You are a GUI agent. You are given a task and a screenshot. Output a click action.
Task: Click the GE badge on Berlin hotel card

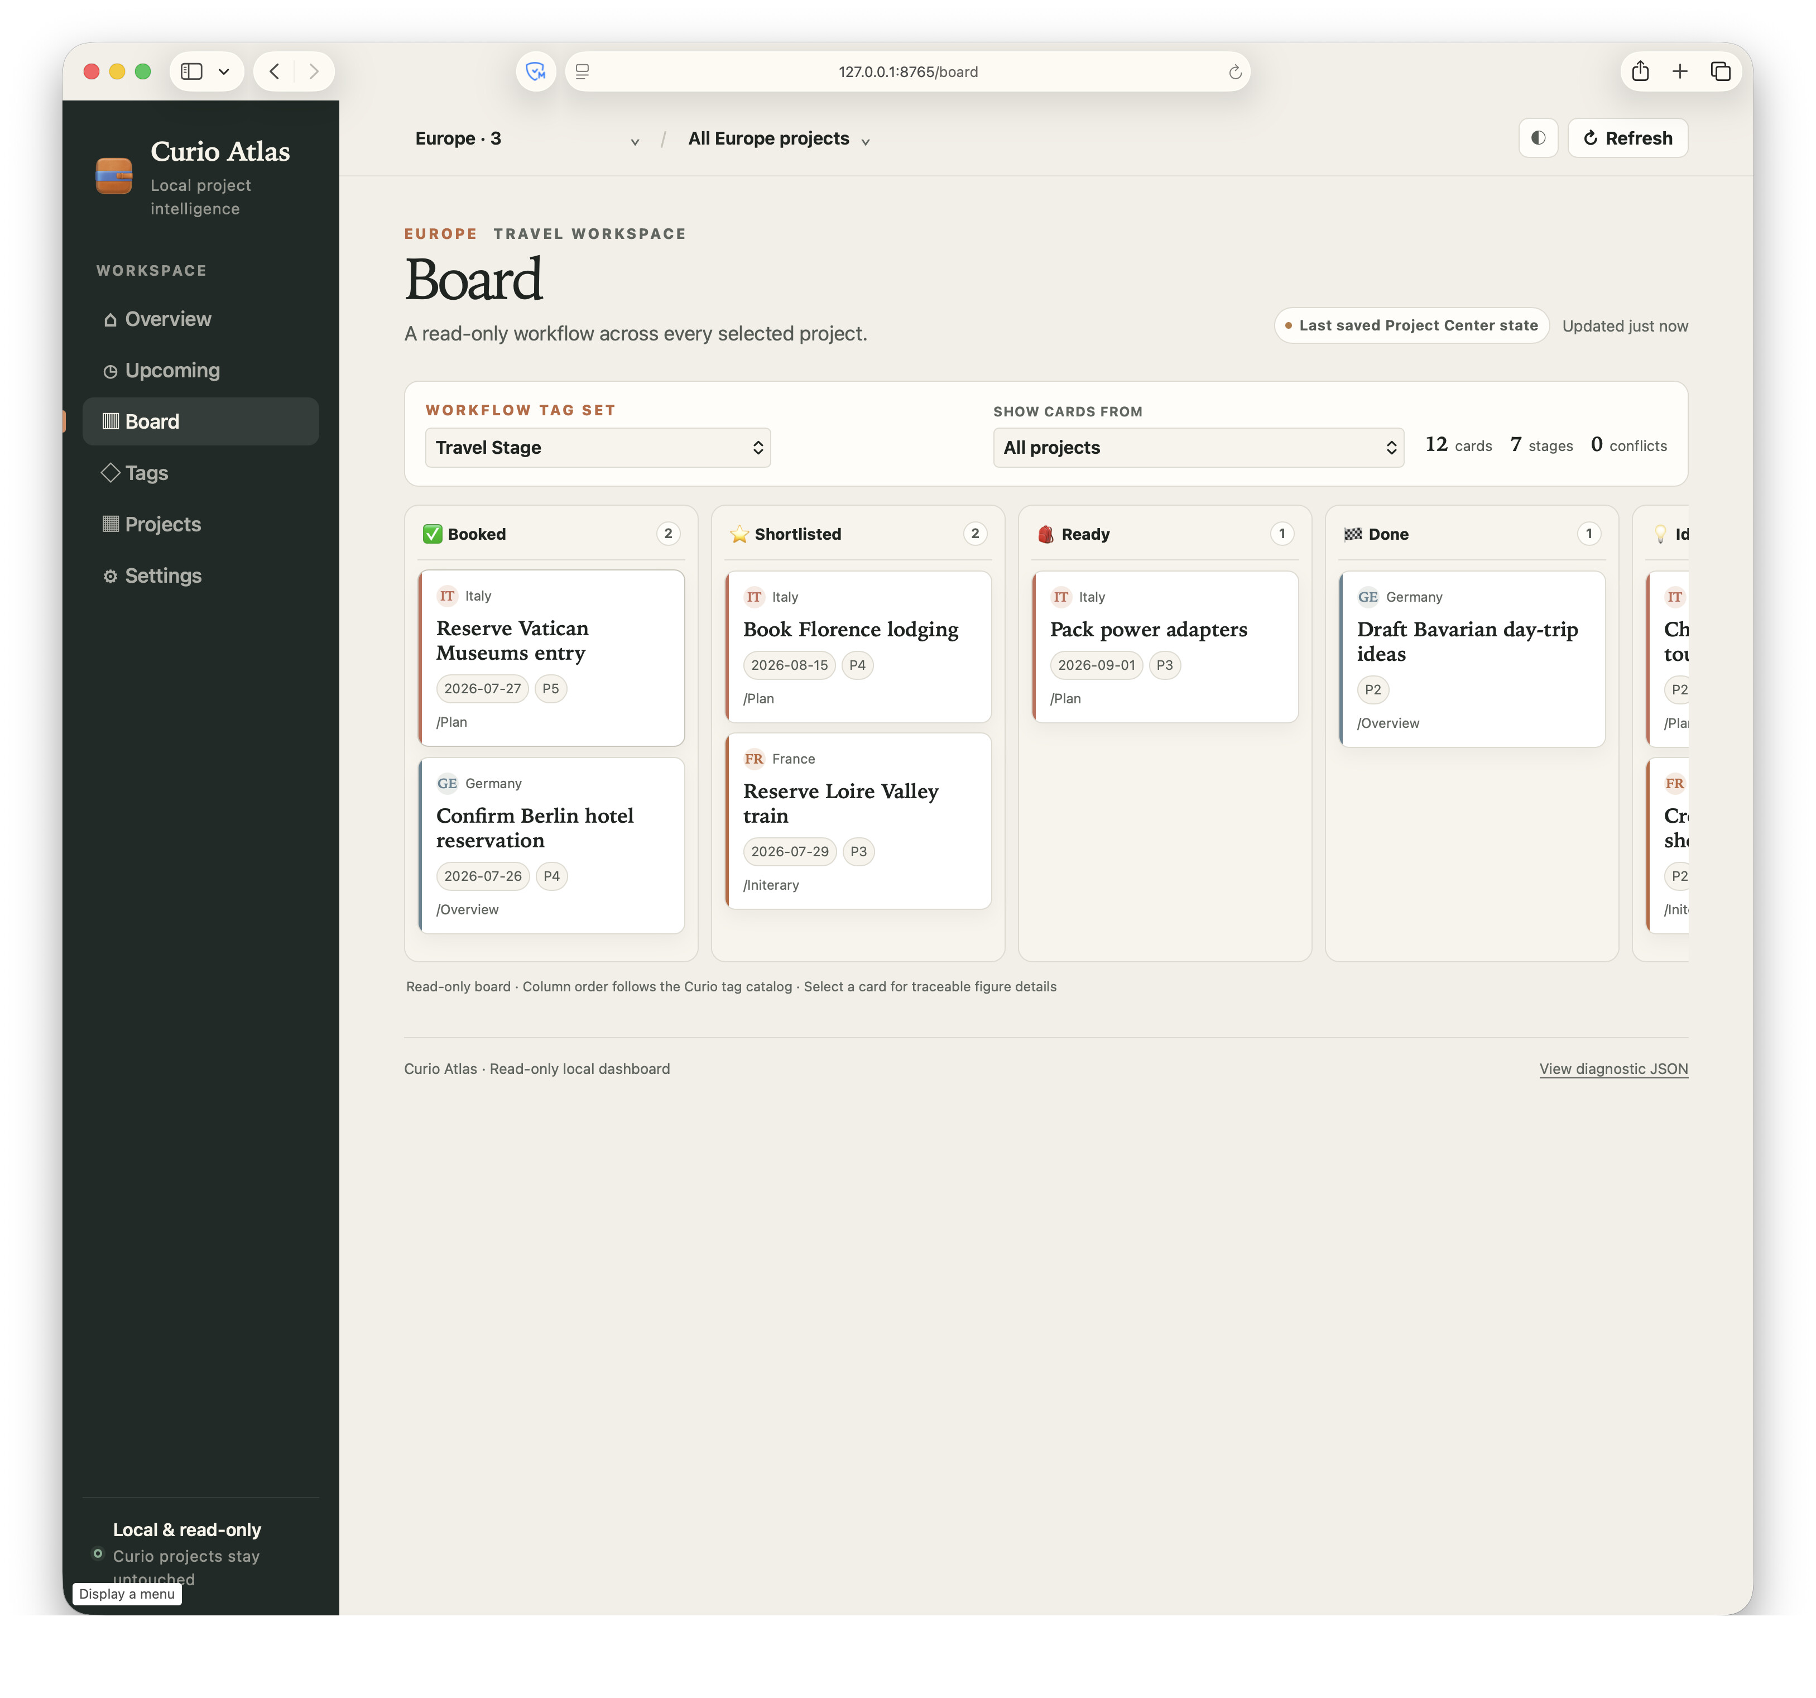446,783
